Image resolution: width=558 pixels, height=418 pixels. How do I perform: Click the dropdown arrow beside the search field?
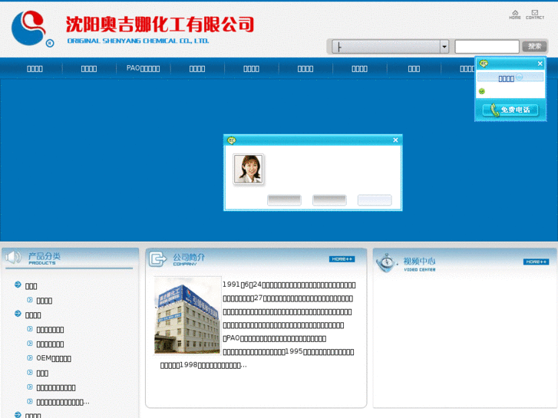click(444, 47)
